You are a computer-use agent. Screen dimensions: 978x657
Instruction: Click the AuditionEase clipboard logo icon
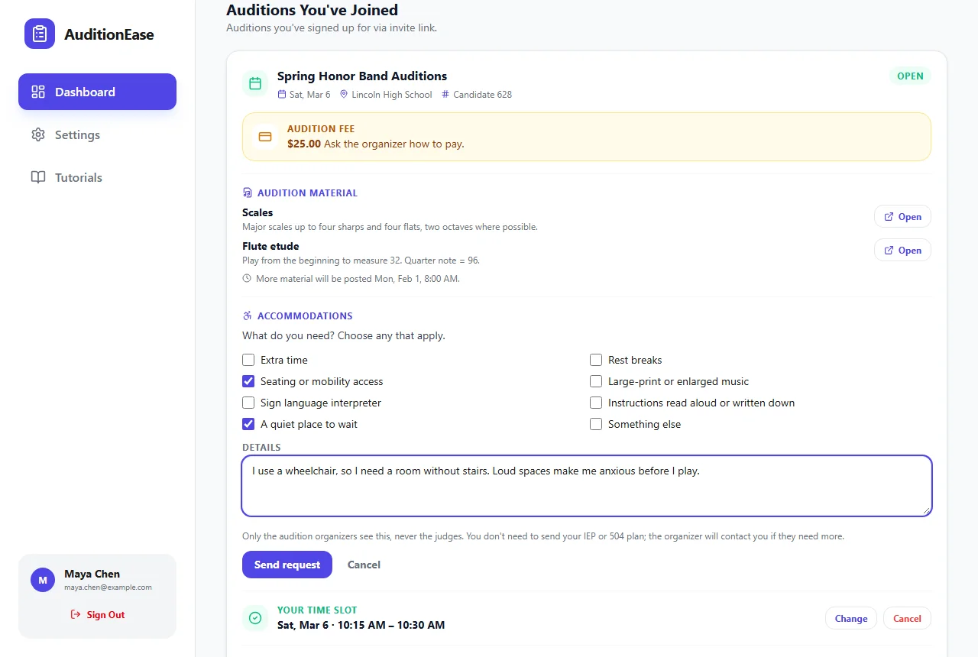40,34
